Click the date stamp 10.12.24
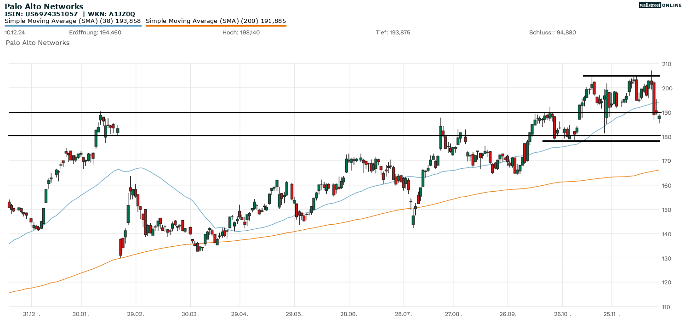The height and width of the screenshot is (316, 685). click(x=15, y=33)
